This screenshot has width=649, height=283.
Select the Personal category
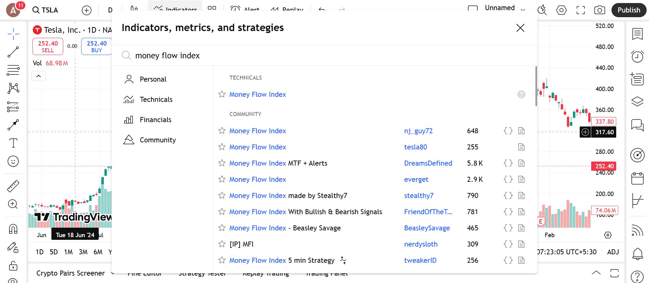coord(162,79)
